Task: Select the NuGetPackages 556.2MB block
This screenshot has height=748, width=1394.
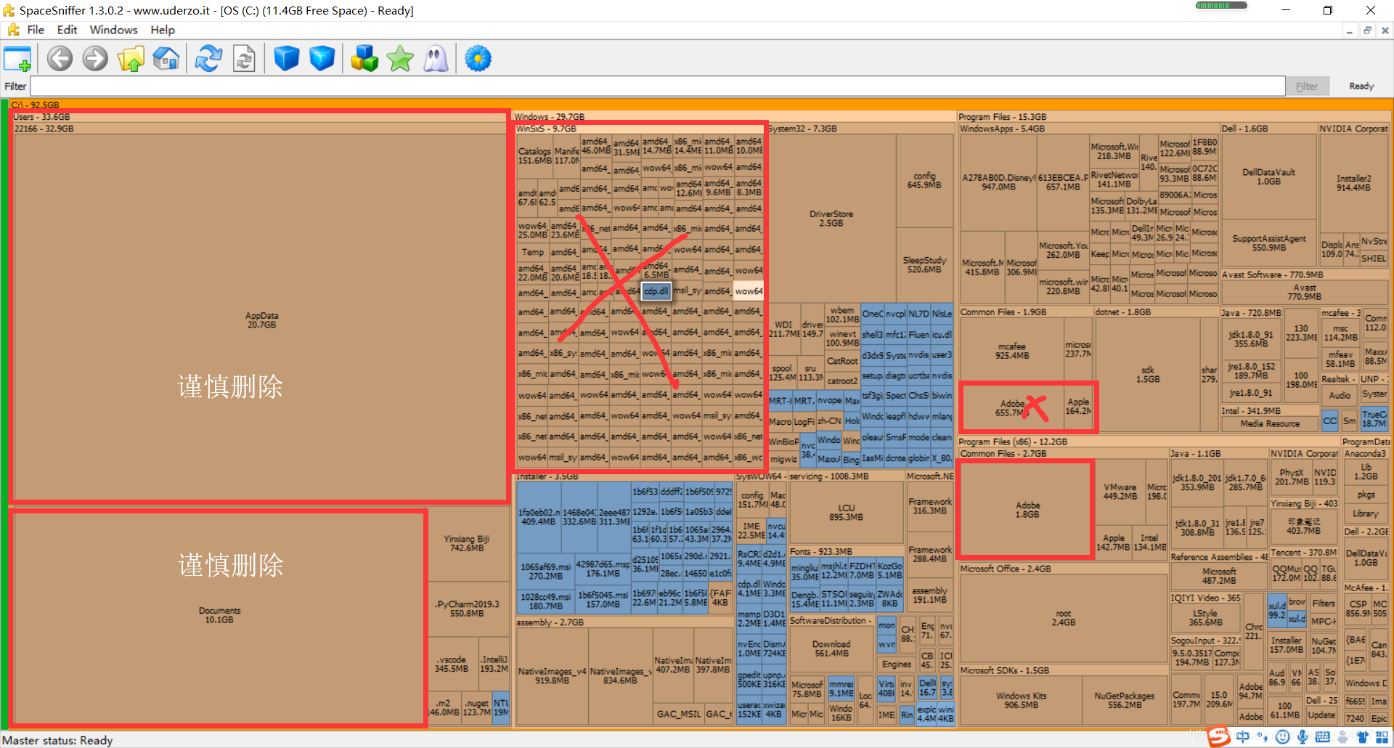Action: pyautogui.click(x=1125, y=700)
